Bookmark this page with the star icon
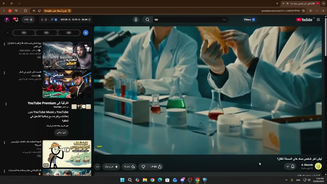 [x=34, y=11]
